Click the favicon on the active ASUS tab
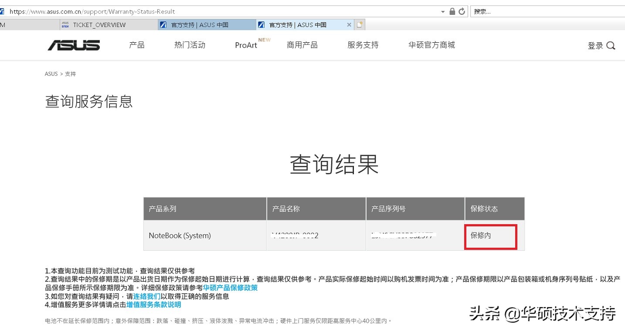625x331 pixels. click(x=261, y=25)
